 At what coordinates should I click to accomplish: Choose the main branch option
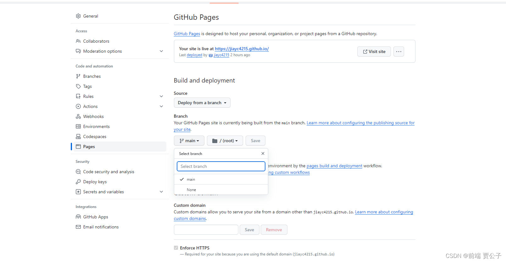[x=221, y=179]
